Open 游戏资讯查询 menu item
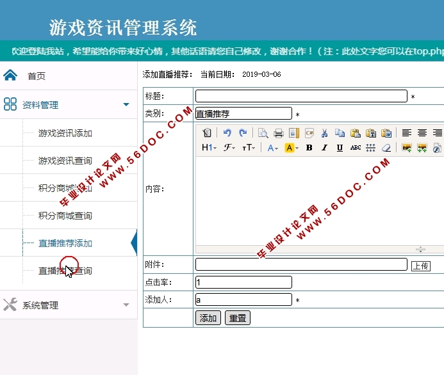 [x=65, y=161]
